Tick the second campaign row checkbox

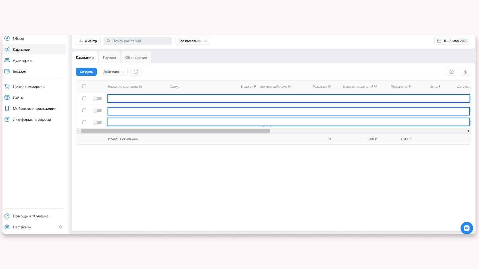[84, 110]
